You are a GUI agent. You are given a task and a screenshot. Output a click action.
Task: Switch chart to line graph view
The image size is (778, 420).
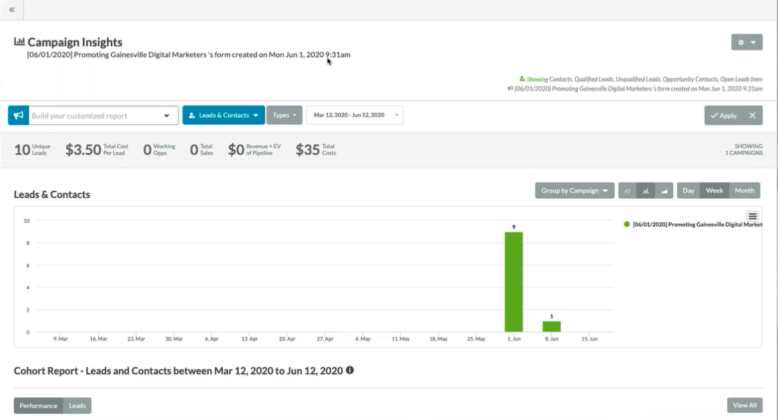click(x=627, y=191)
